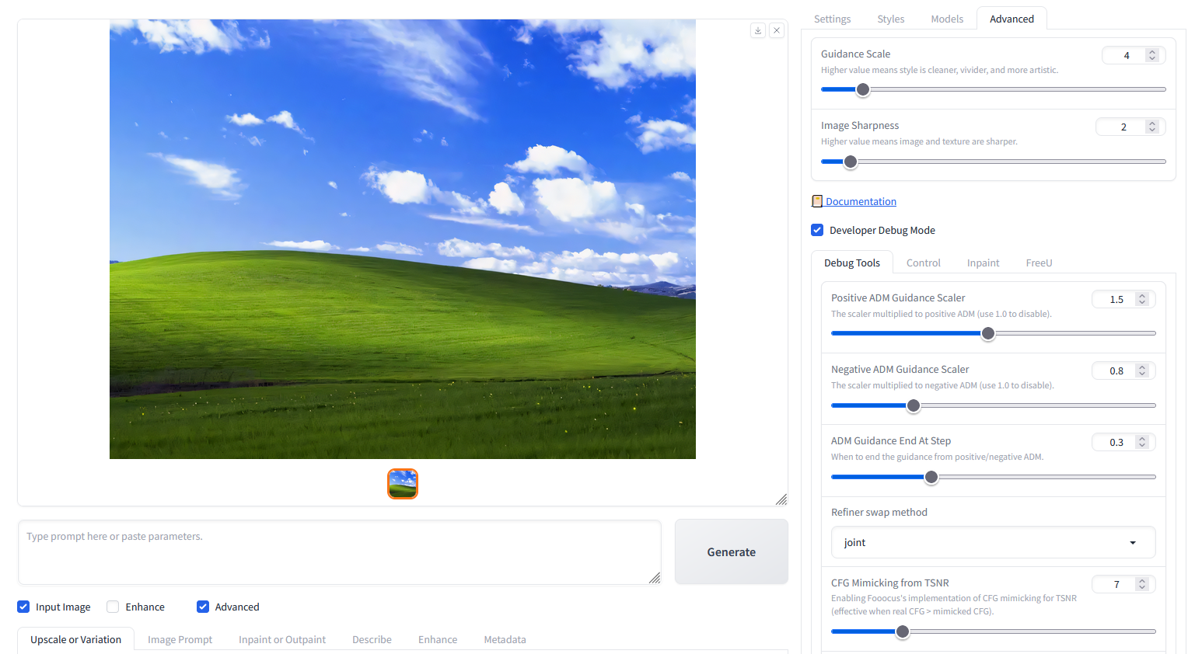1188x654 pixels.
Task: Adjust the CFG Mimicking from TSNR slider
Action: [993, 631]
